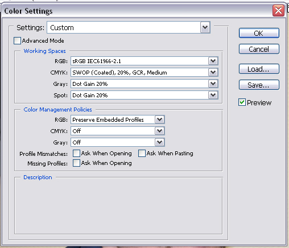Click the OK button
The image size is (289, 248).
(259, 33)
